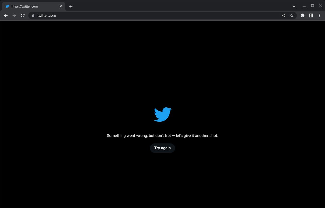Screen dimensions: 325x208
Task: Click the Twitter favicon in the tab
Action: (x=7, y=6)
